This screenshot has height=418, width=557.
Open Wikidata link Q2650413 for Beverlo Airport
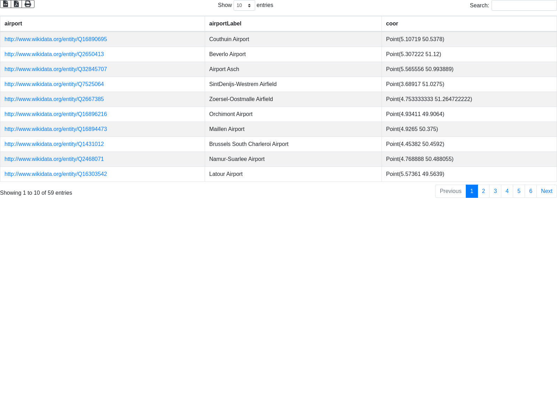pos(54,54)
